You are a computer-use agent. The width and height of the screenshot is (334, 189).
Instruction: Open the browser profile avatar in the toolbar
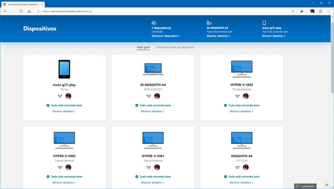(312, 11)
